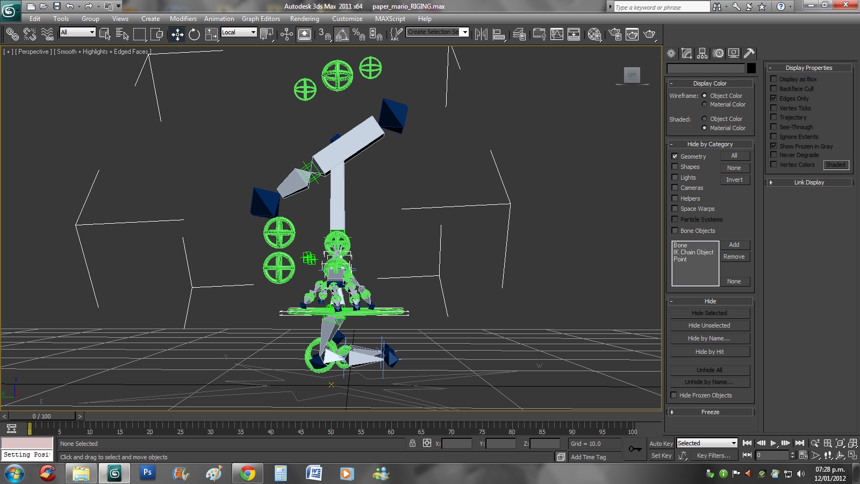
Task: Open the Render Setup icon
Action: pyautogui.click(x=615, y=34)
